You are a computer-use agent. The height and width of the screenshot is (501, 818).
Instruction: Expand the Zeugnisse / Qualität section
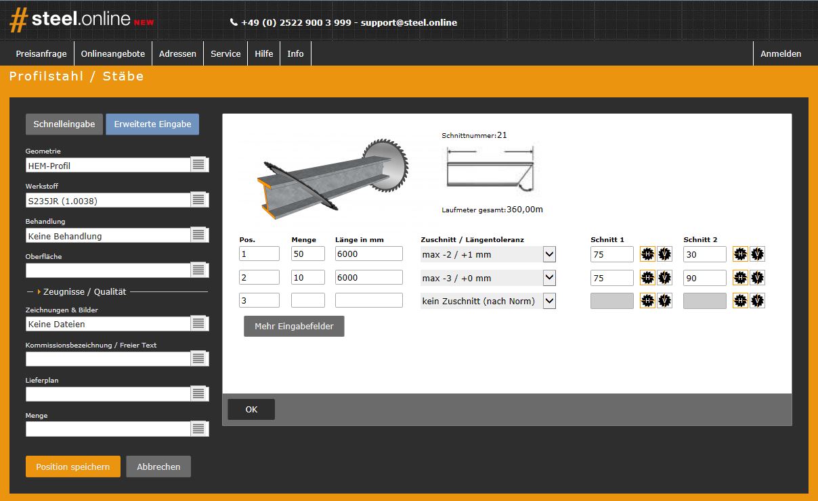84,291
